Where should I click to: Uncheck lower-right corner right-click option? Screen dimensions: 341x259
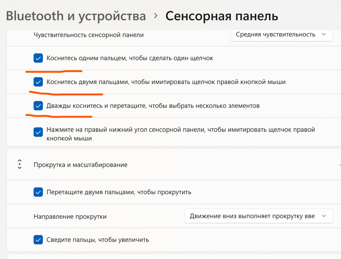tap(38, 132)
